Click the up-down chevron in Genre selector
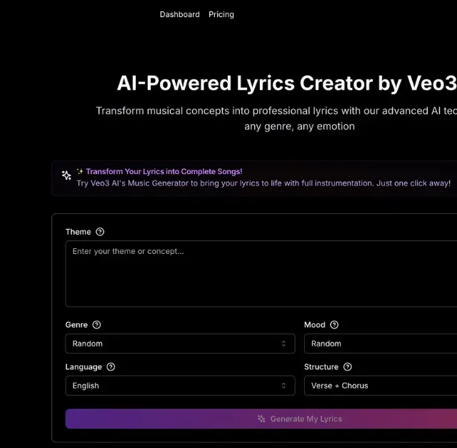The height and width of the screenshot is (448, 457). (x=283, y=344)
